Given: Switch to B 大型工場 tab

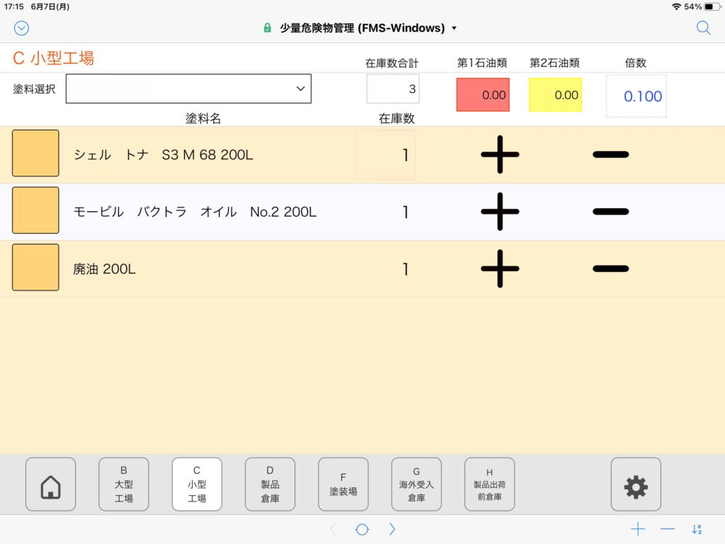Looking at the screenshot, I should click(124, 484).
